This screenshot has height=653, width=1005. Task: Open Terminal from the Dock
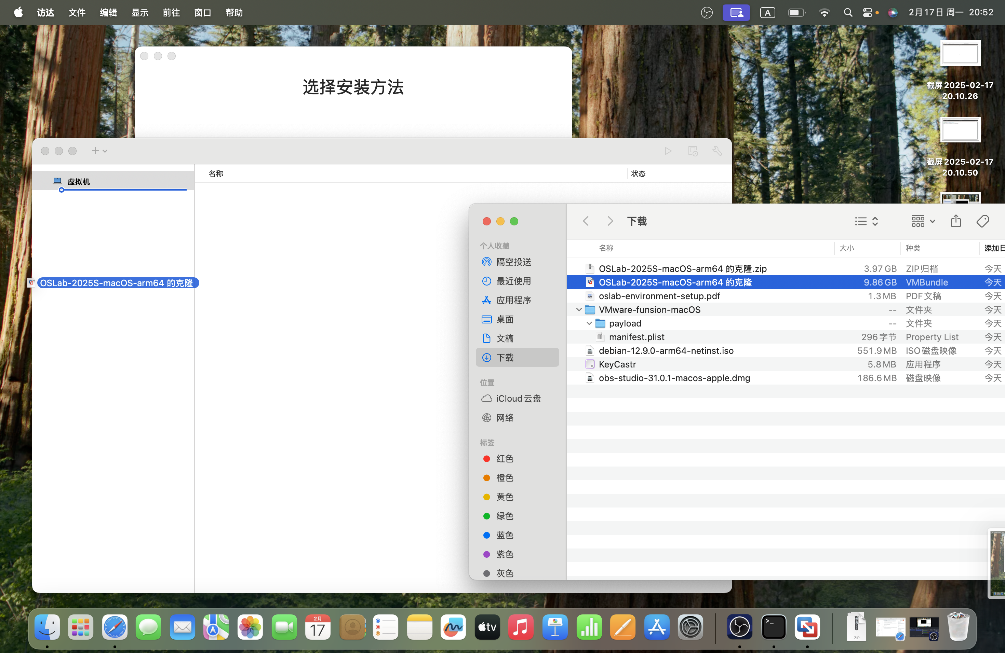coord(774,627)
